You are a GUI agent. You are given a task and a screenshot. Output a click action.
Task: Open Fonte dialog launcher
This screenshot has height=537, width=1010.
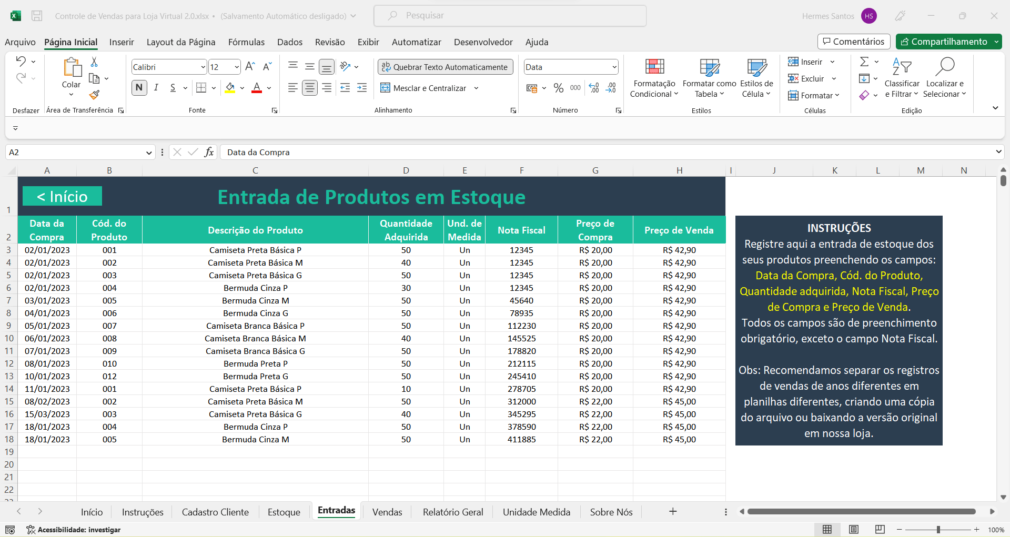(275, 110)
